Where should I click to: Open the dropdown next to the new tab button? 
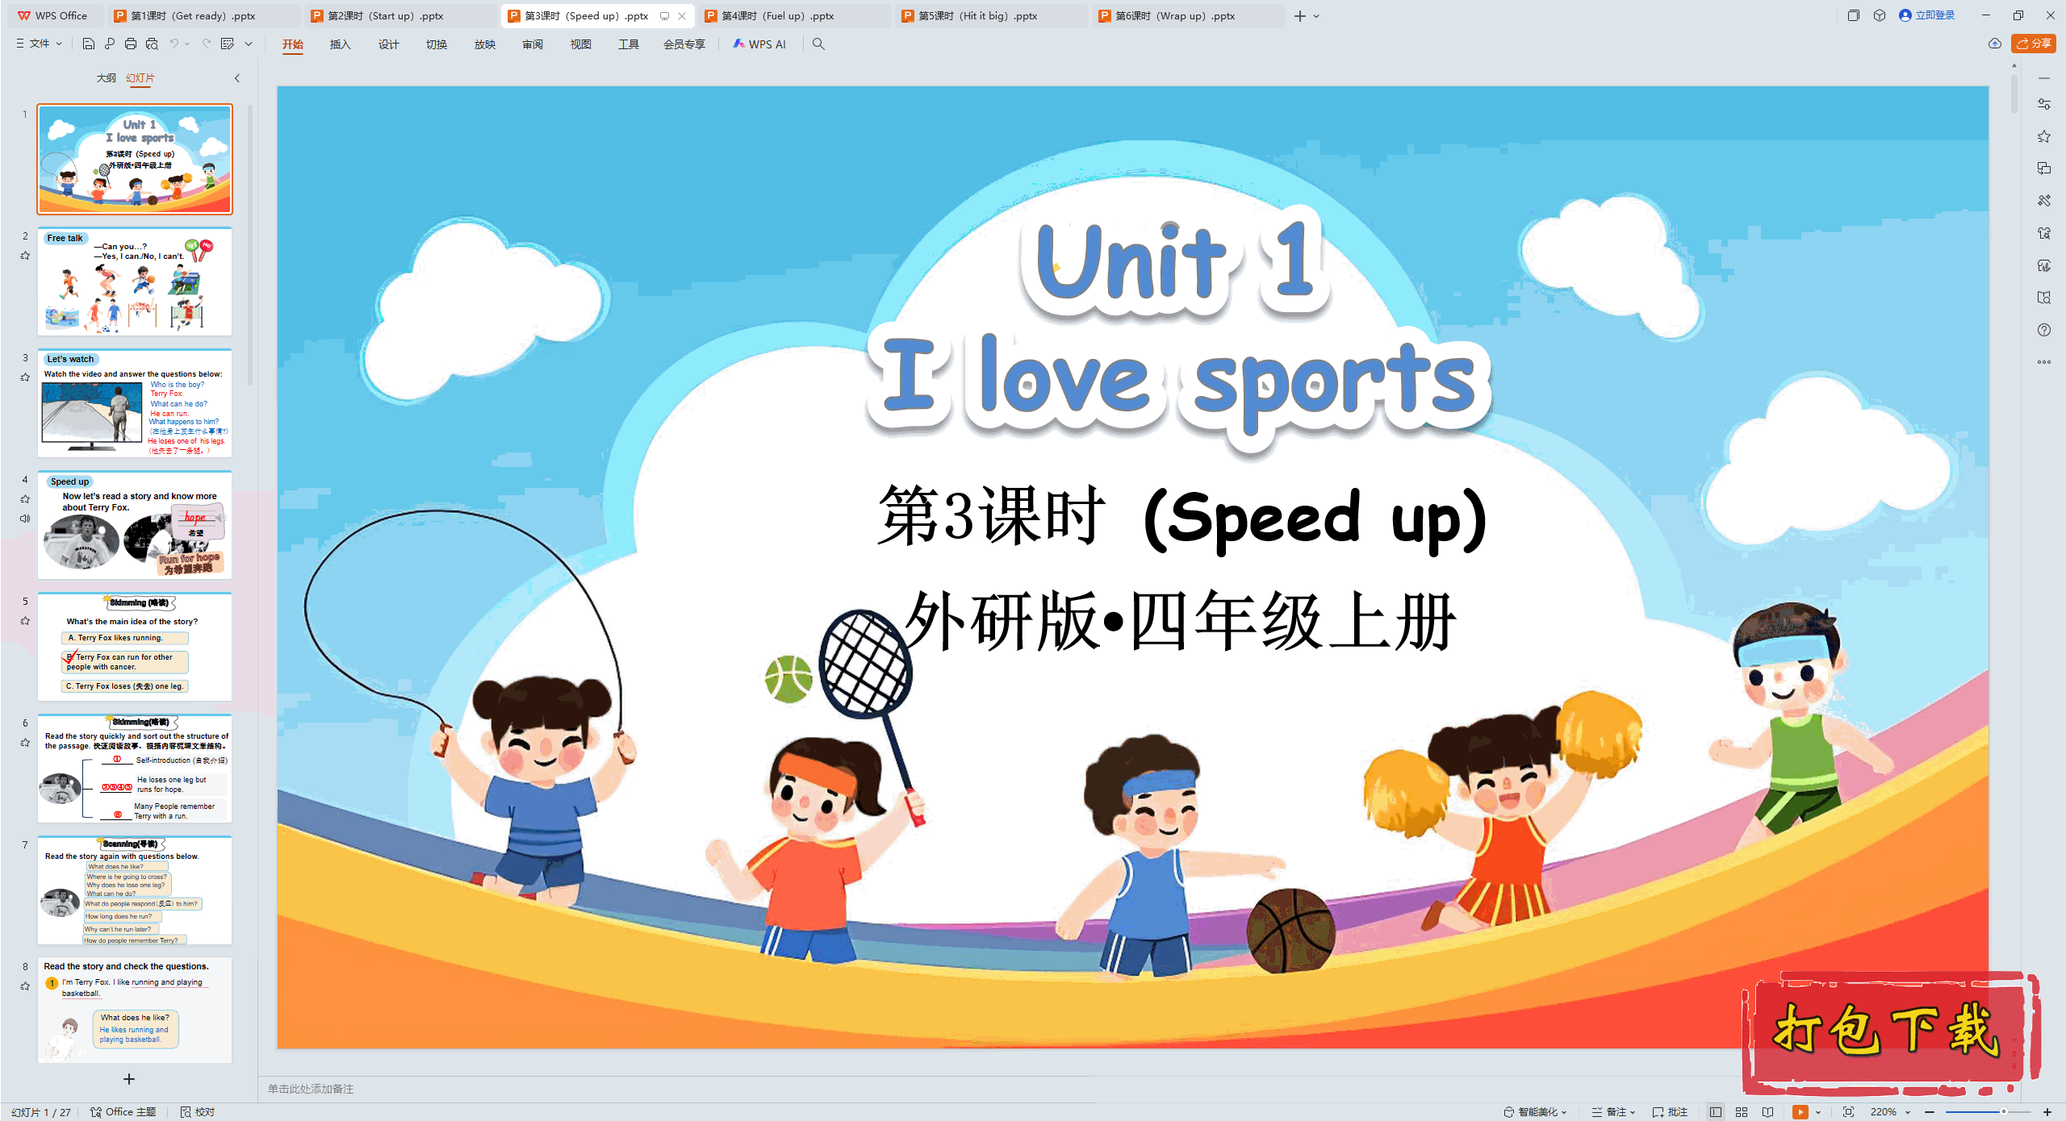[x=1316, y=16]
